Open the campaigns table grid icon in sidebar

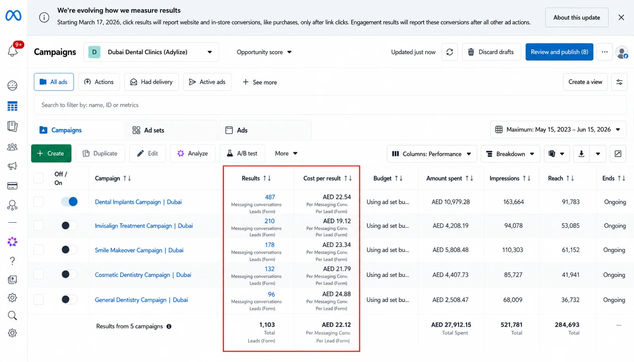click(x=13, y=106)
